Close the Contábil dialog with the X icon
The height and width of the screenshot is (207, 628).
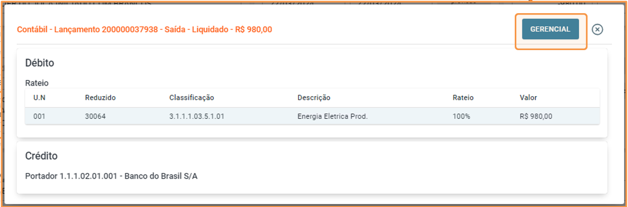[x=597, y=29]
